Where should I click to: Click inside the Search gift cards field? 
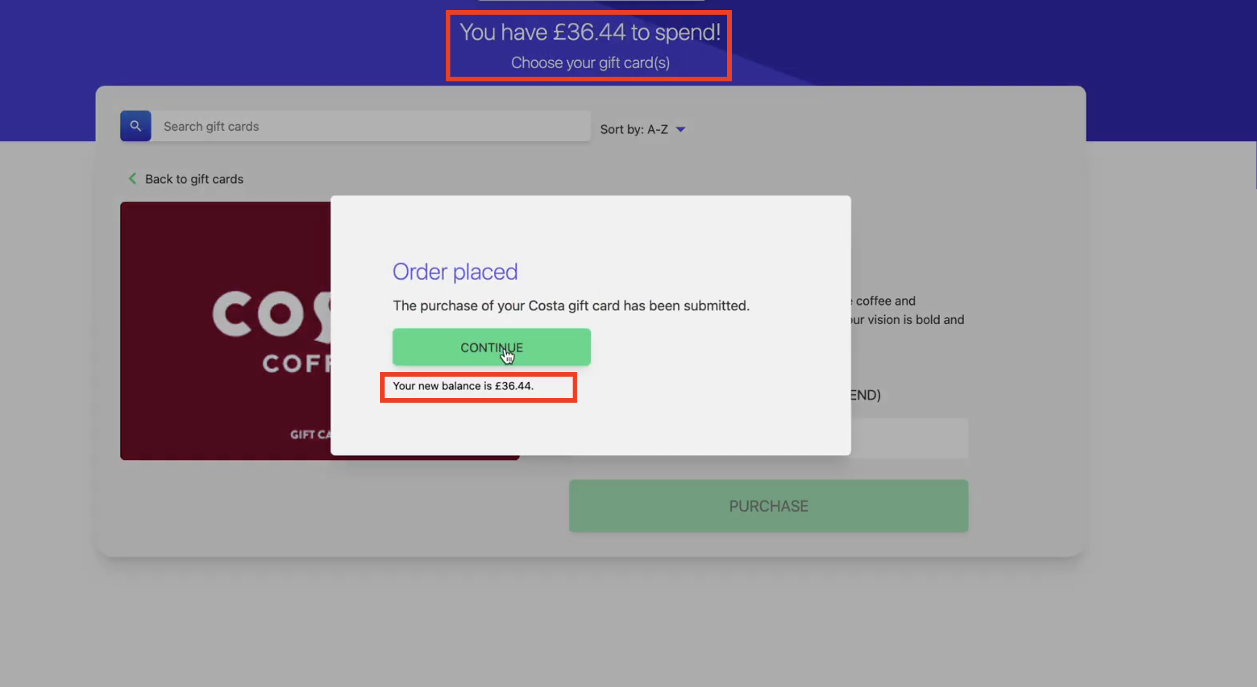click(371, 126)
